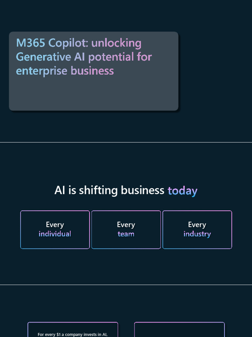The height and width of the screenshot is (337, 252).
Task: Select the "AI is shifting business" heading
Action: (x=109, y=191)
